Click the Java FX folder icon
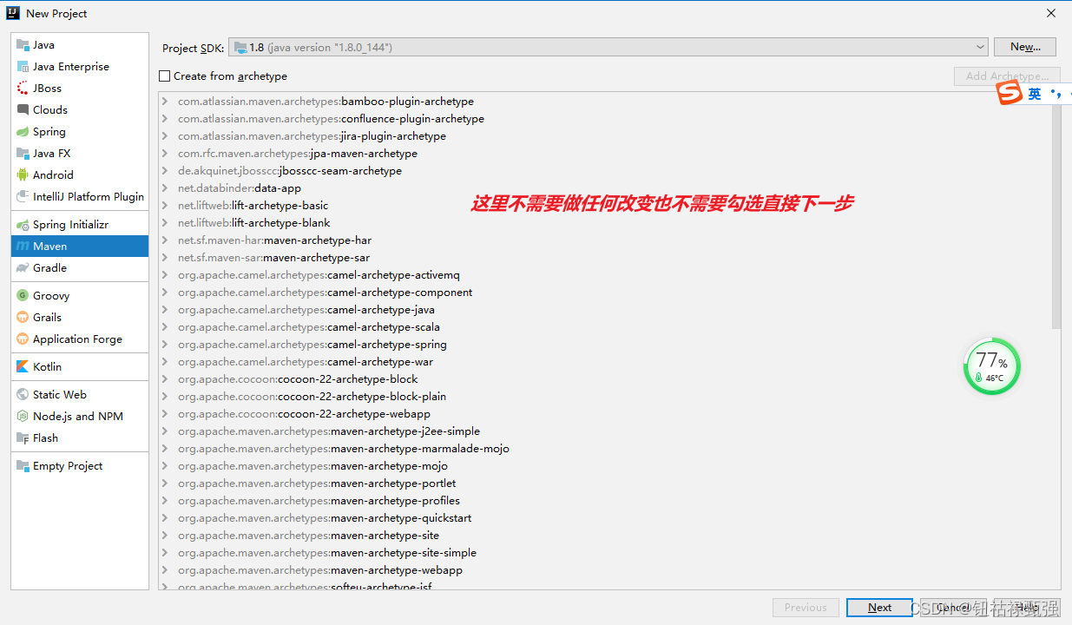Image resolution: width=1072 pixels, height=625 pixels. [x=23, y=154]
